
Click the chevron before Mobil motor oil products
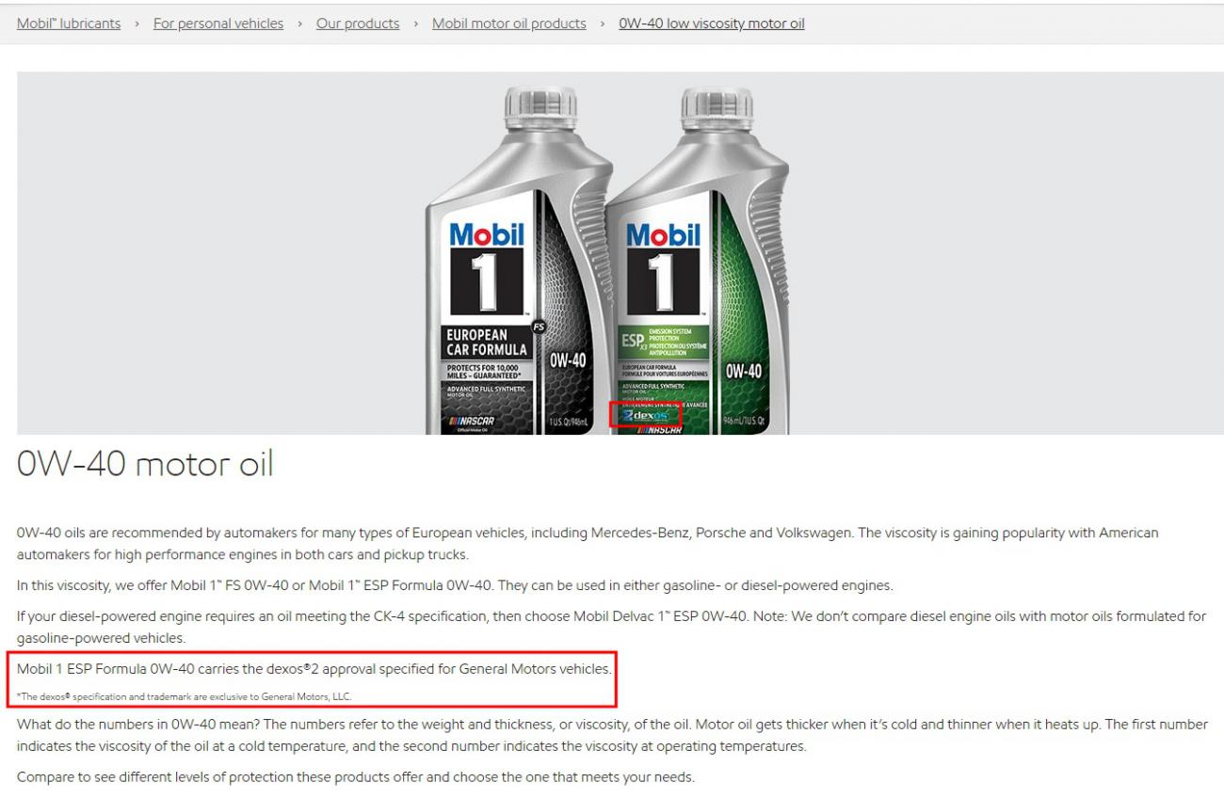coord(416,24)
